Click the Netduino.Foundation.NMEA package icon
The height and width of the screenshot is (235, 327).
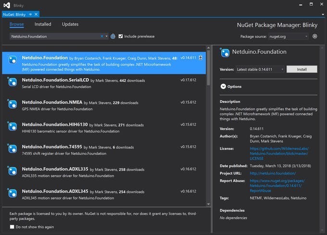(x=13, y=104)
